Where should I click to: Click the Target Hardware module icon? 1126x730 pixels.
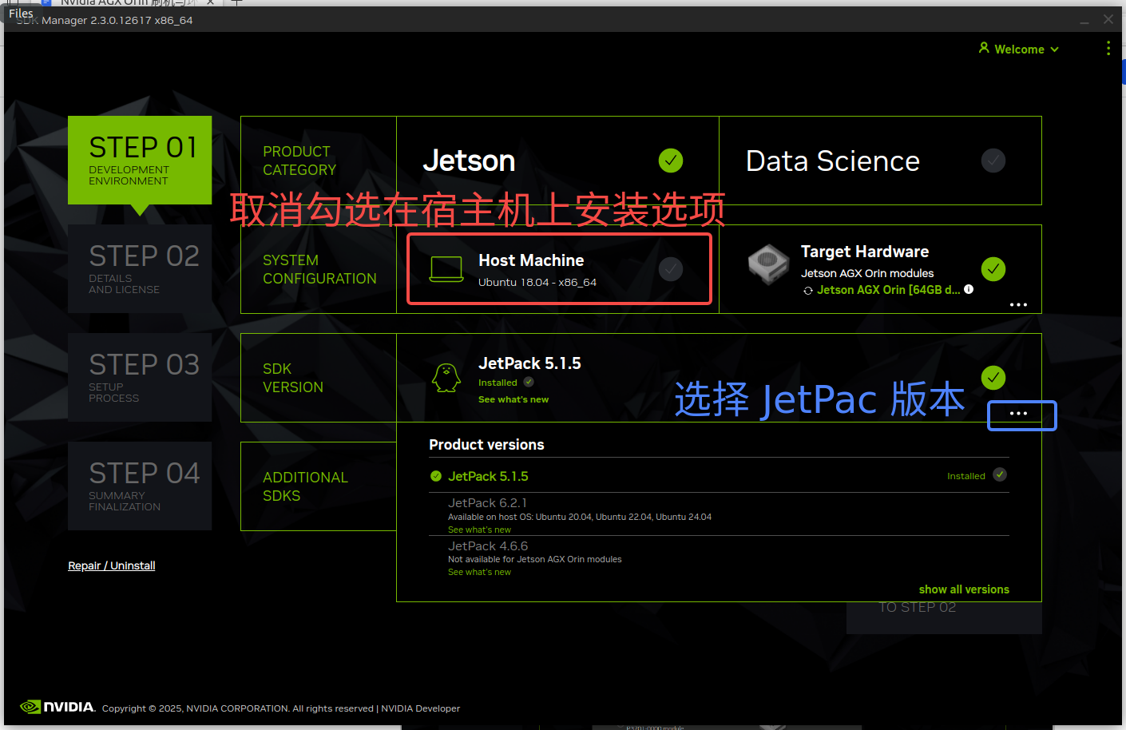pyautogui.click(x=768, y=264)
